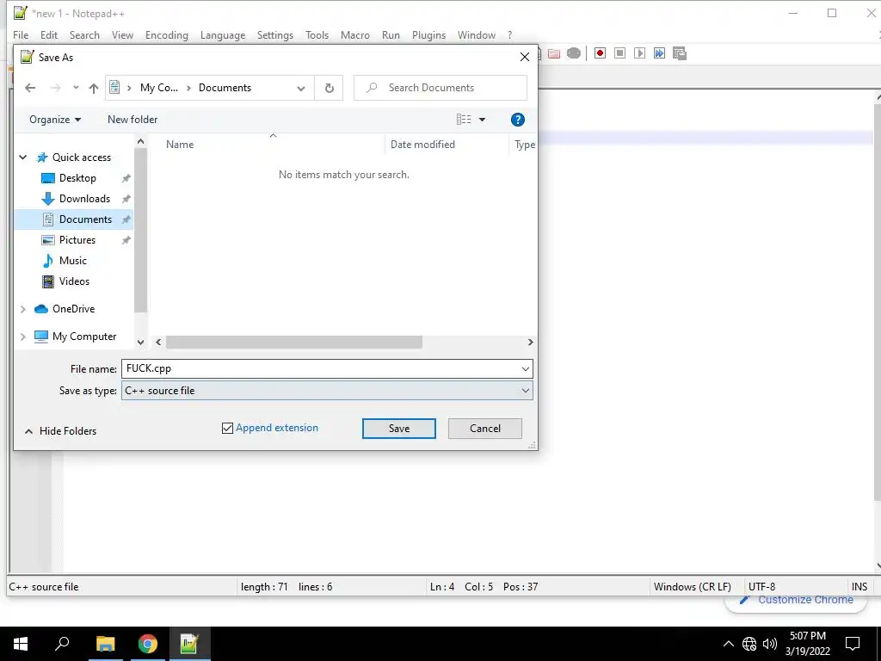Click the Stop Recording macro icon
881x661 pixels.
[619, 53]
